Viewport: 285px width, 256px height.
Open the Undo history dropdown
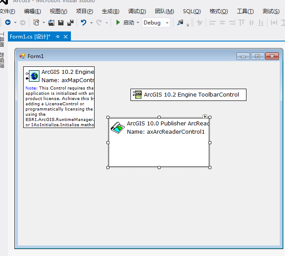coord(91,23)
